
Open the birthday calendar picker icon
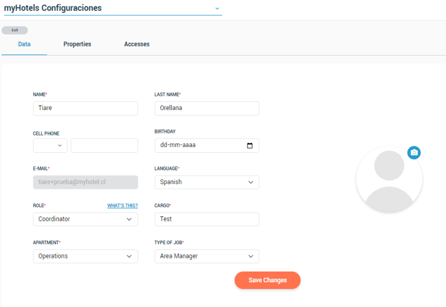250,146
